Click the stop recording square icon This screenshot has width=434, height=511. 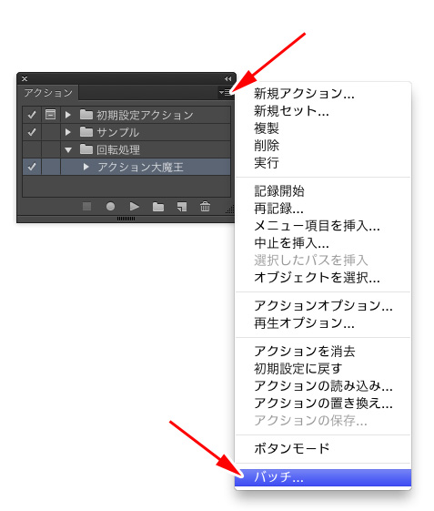click(x=86, y=206)
